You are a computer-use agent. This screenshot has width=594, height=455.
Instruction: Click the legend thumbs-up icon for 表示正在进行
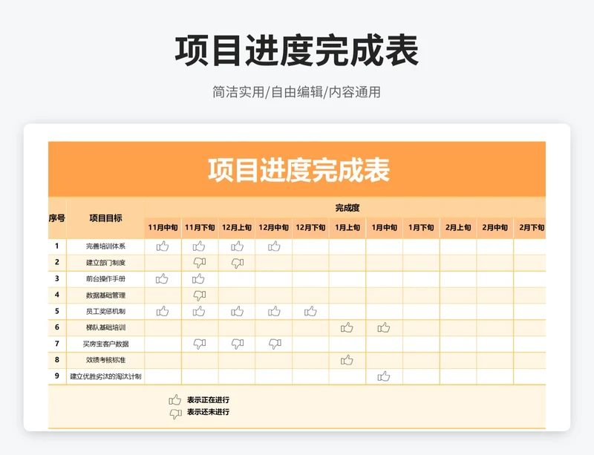tap(175, 399)
